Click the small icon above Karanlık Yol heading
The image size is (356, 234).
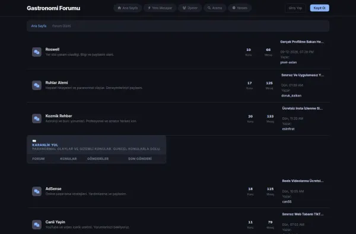click(34, 141)
